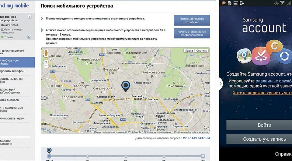
Task: Click the ВДНХ metro label on map
Action: [149, 66]
